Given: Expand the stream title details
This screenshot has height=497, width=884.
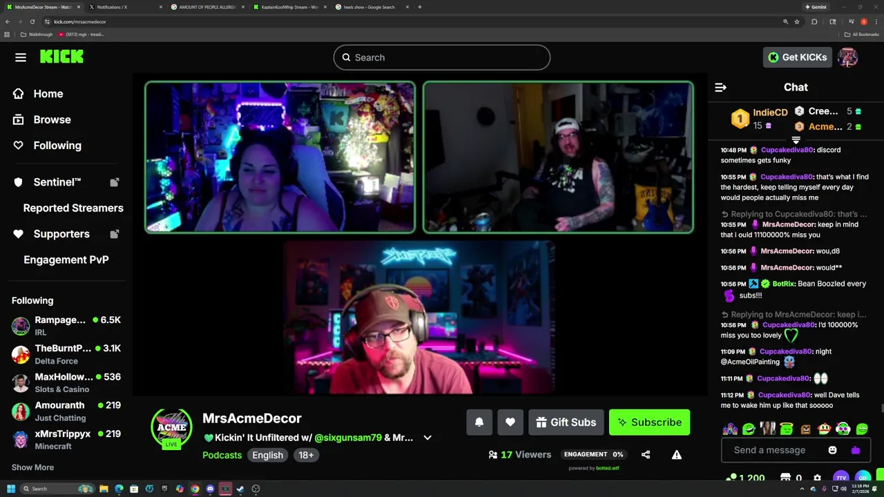Looking at the screenshot, I should click(x=427, y=438).
